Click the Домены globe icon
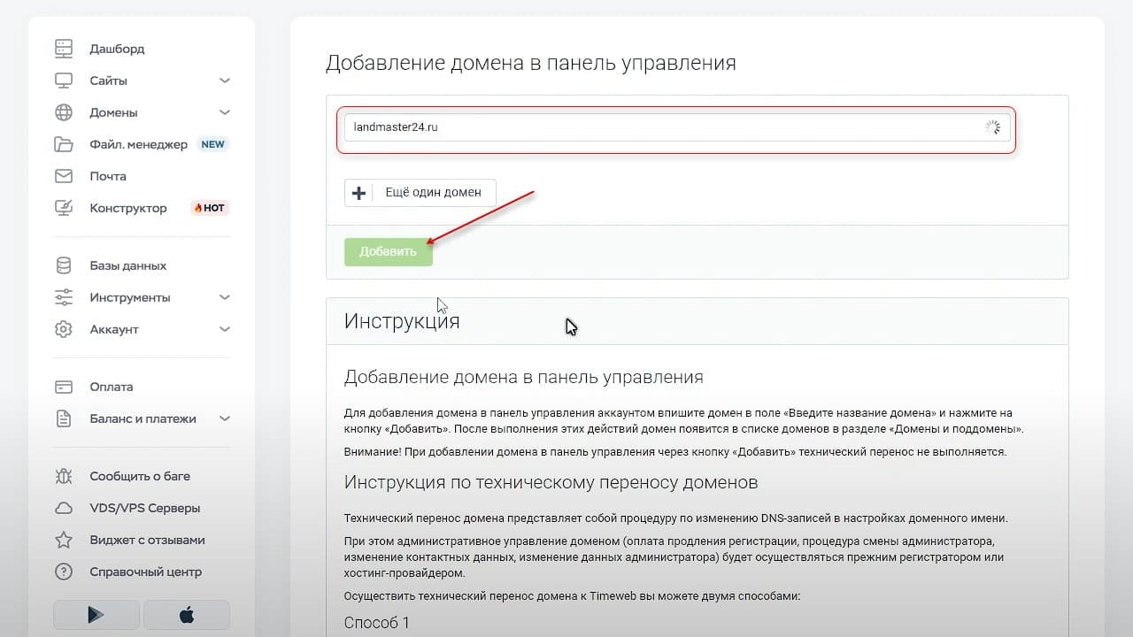The width and height of the screenshot is (1133, 637). click(64, 112)
